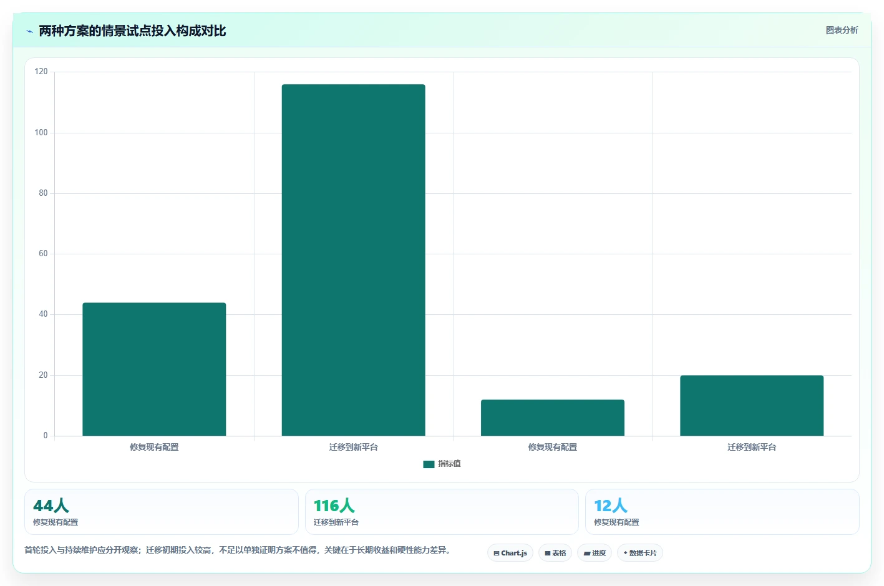This screenshot has height=586, width=884.
Task: Click the footnote starting 首轮投入与持续维护应分开观察
Action: 238,550
